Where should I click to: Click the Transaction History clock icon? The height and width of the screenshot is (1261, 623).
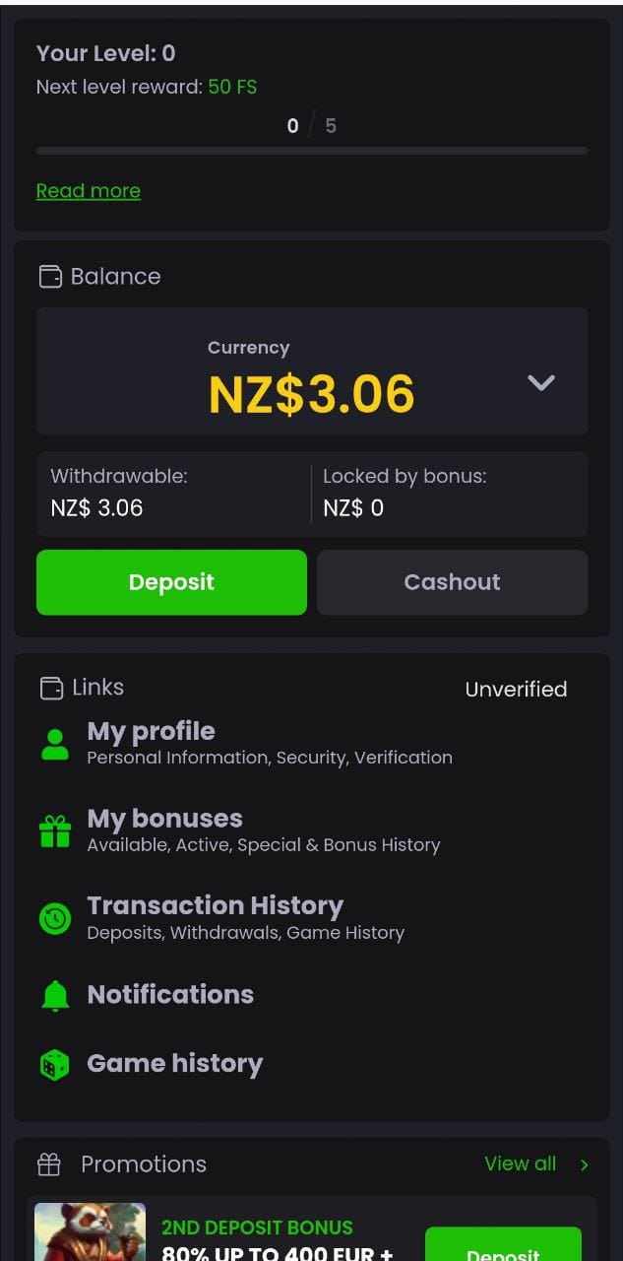(55, 918)
